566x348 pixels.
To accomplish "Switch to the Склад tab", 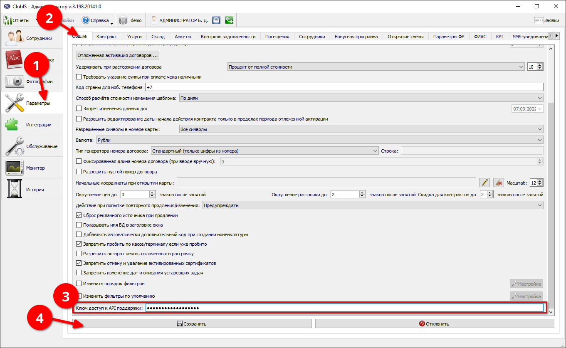I will pyautogui.click(x=158, y=37).
